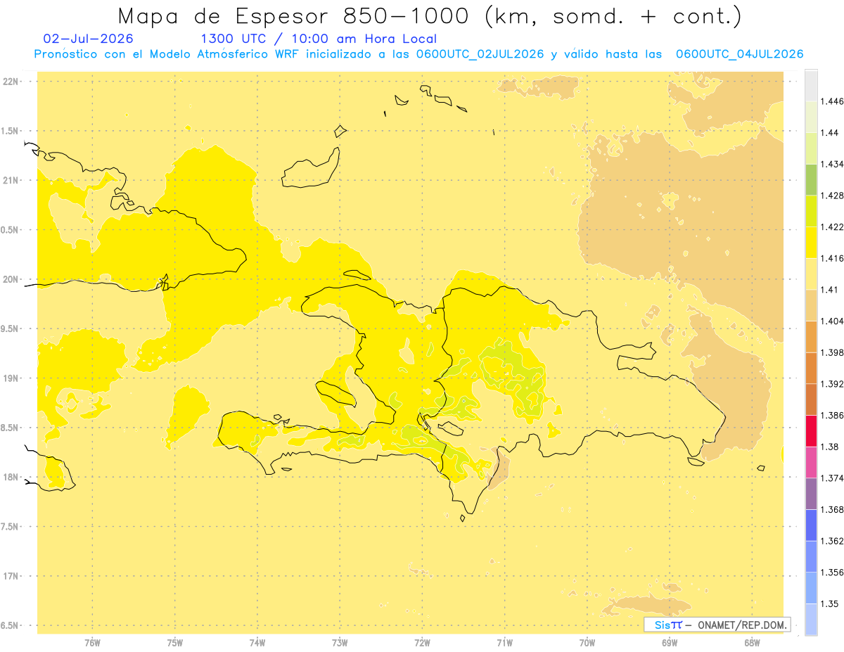Screen dimensions: 844x652
Task: Pick the blue swatch between 1.362 and 1.368
Action: coord(811,525)
